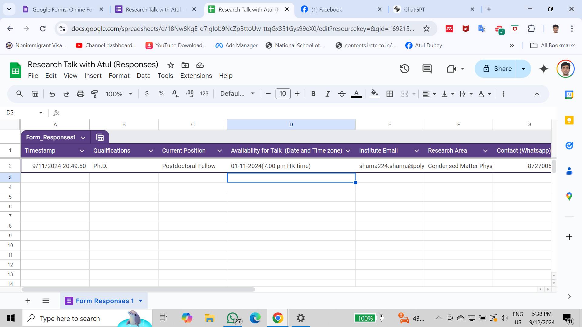Click the Windows Start button
Image resolution: width=582 pixels, height=327 pixels.
(x=11, y=318)
